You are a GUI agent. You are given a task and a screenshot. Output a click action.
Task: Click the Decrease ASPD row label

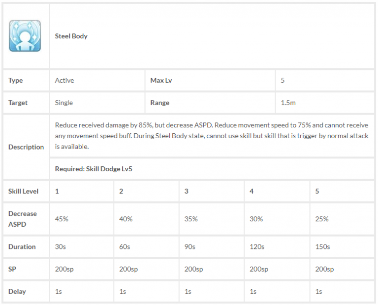(23, 218)
